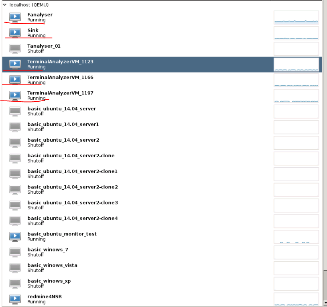Select the basic_ubuntu_14.04_server2-clone3 name text
Viewport: 327px width, 307px height.
coord(73,203)
